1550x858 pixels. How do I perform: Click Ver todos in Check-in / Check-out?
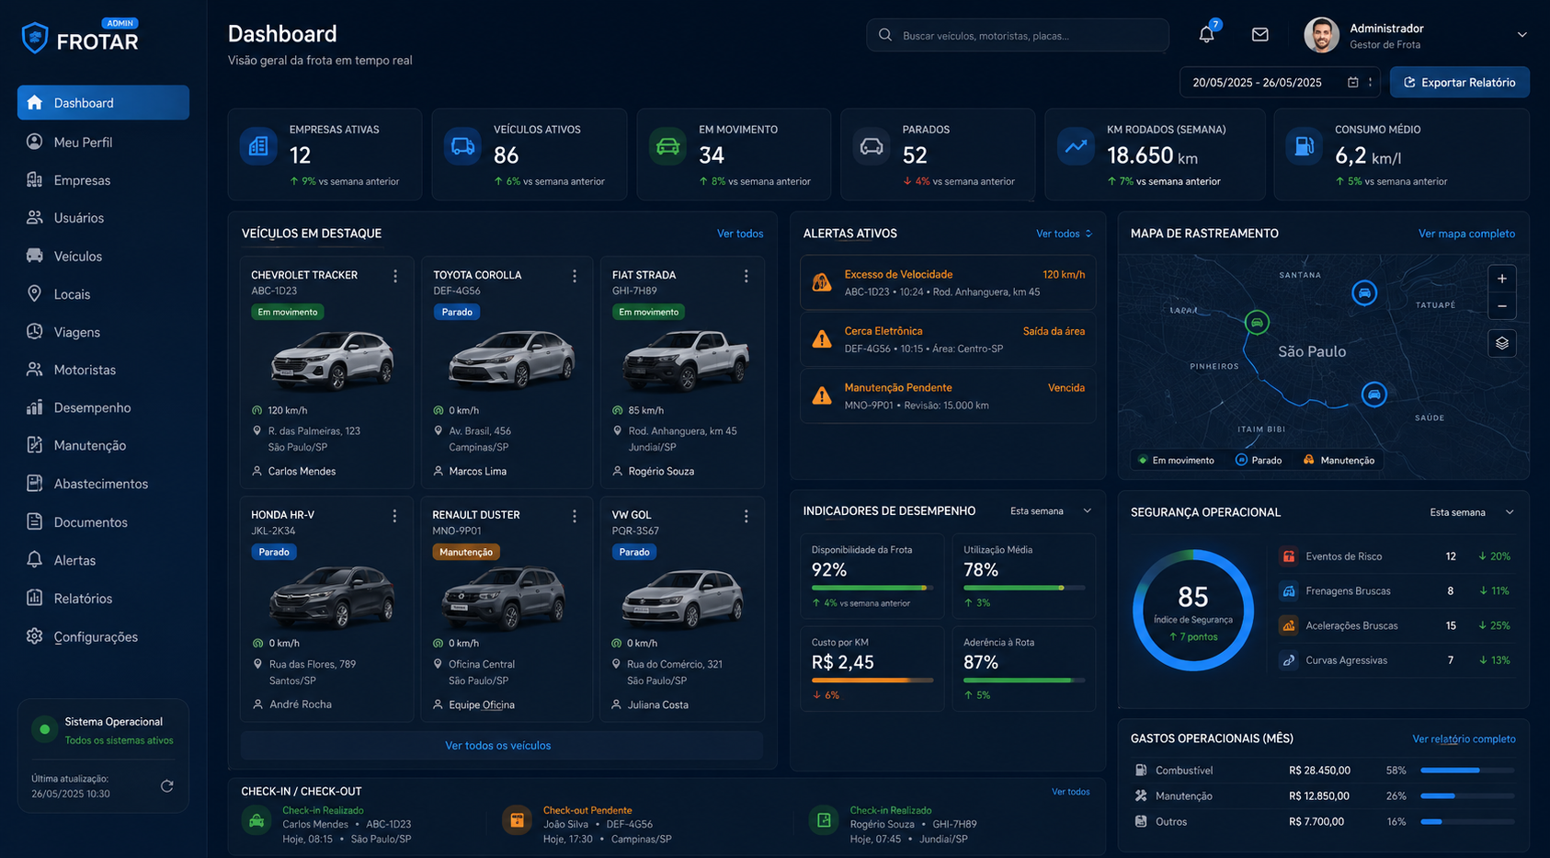[x=1071, y=792]
